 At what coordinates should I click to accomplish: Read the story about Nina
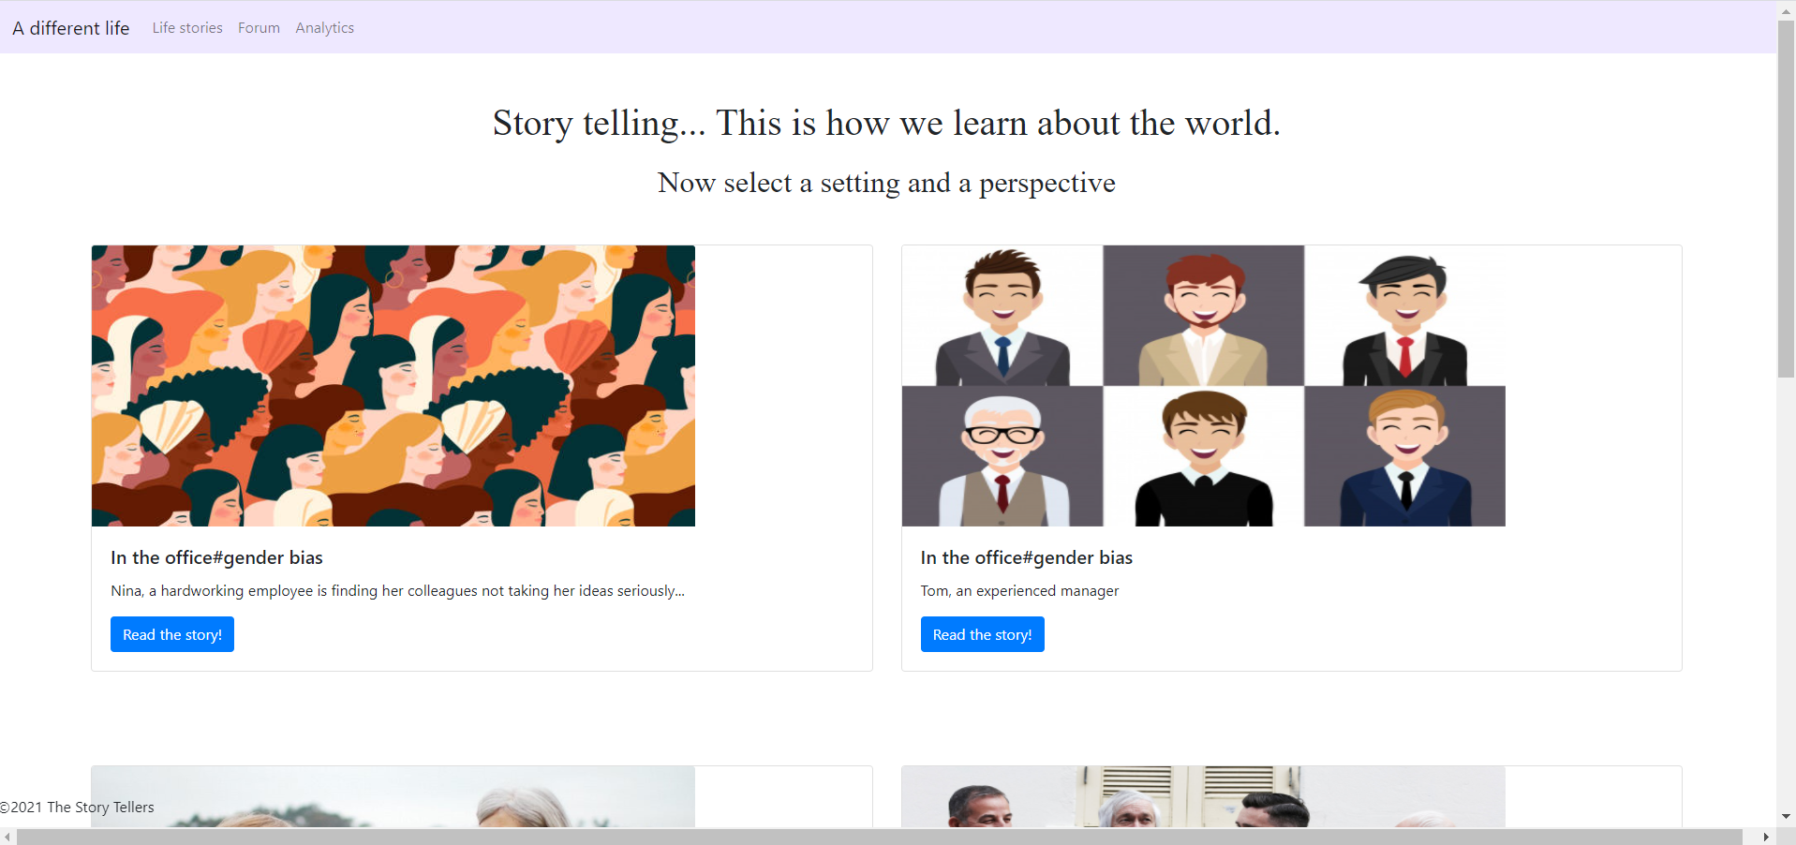coord(171,634)
